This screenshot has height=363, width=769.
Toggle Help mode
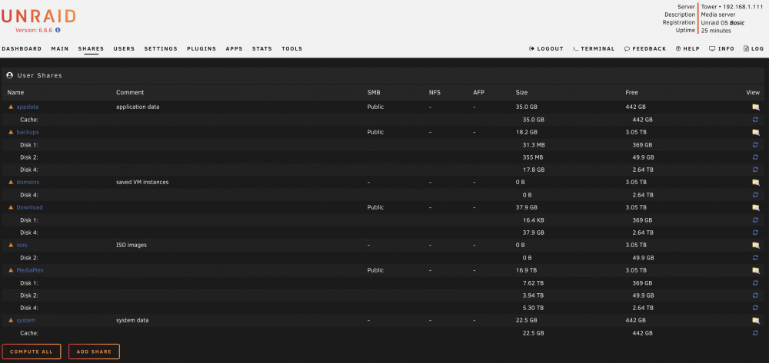click(687, 49)
